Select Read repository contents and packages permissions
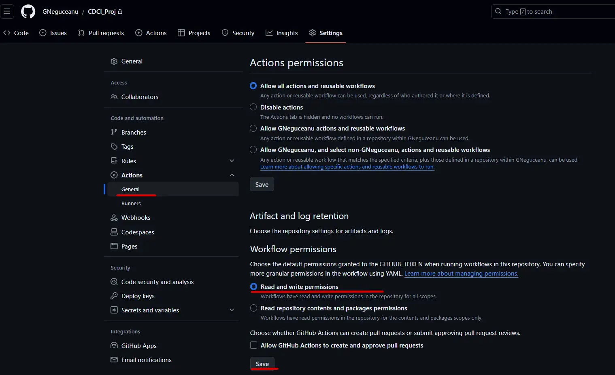The height and width of the screenshot is (375, 615). tap(253, 308)
